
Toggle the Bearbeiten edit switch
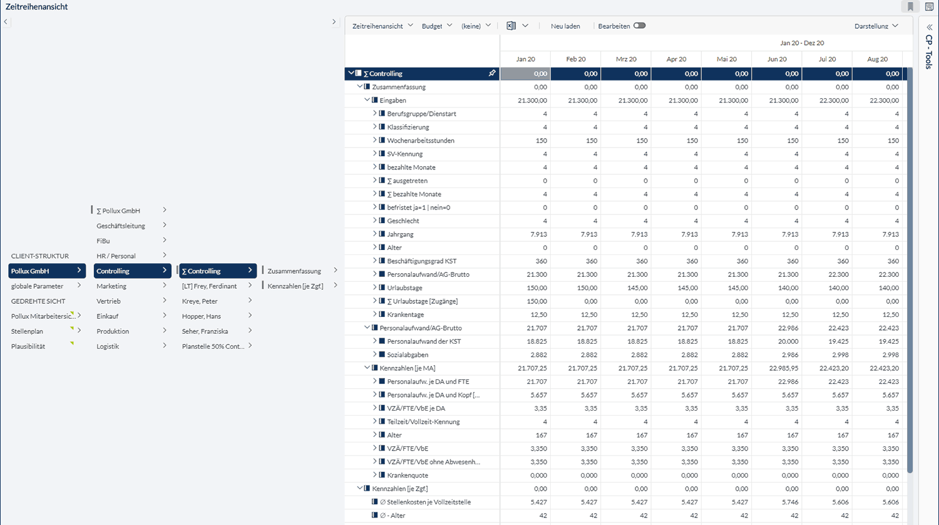[x=639, y=26]
